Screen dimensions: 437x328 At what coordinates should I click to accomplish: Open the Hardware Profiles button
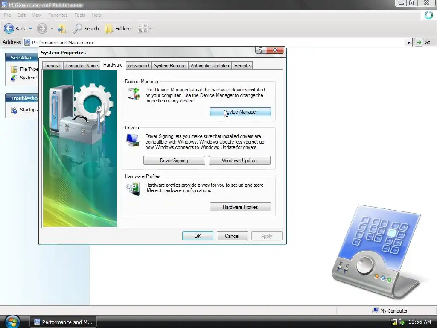240,207
